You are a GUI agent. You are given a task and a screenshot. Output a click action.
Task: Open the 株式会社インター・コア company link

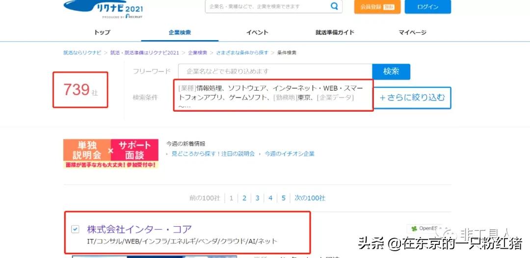click(x=139, y=229)
